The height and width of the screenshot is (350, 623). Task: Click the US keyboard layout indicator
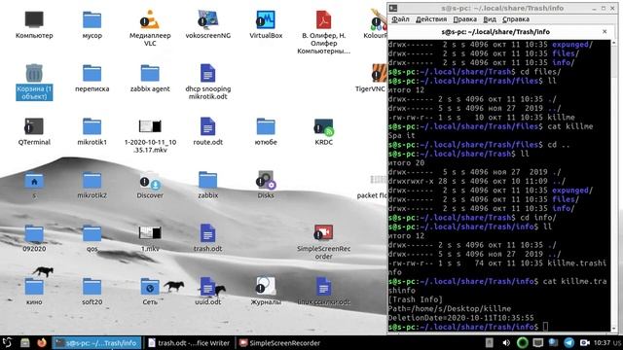617,343
